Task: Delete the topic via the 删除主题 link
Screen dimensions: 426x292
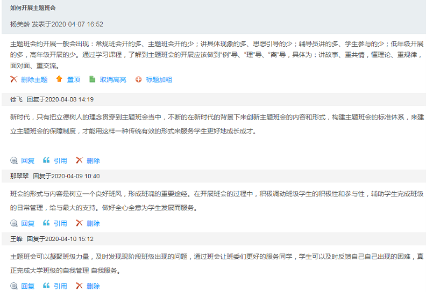Action: [34, 79]
